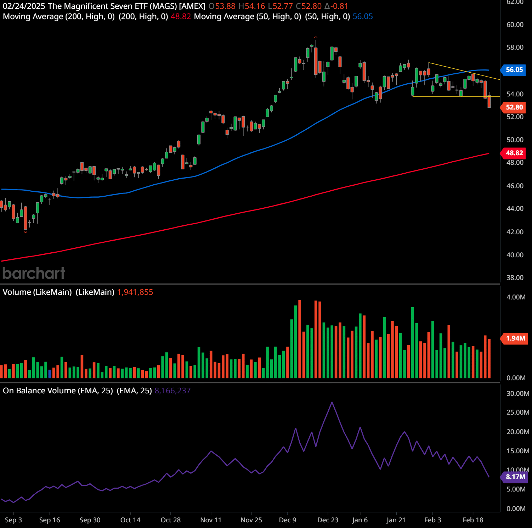Select the barchart watermark logo
The image size is (532, 528).
[x=33, y=273]
